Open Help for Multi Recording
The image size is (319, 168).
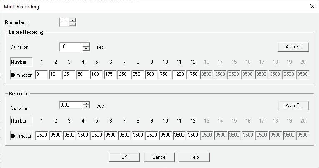(194, 157)
